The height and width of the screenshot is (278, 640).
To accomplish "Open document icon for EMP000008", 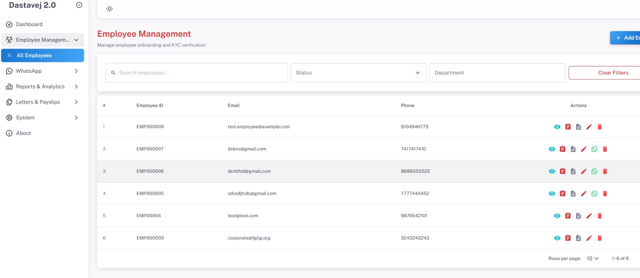I will pos(578,127).
